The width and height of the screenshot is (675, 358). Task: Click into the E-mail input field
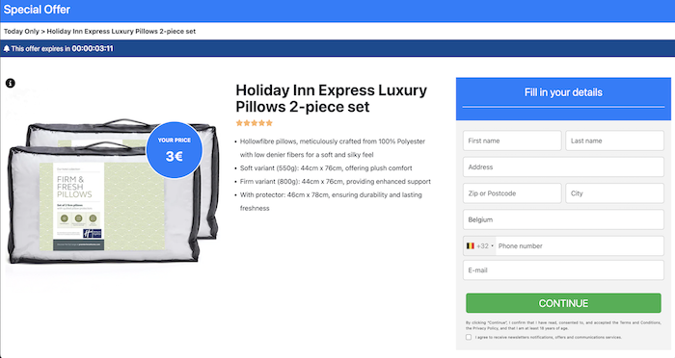click(x=563, y=269)
